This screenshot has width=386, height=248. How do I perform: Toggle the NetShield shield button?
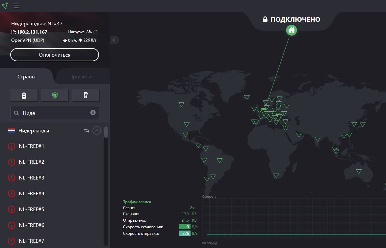click(x=55, y=95)
